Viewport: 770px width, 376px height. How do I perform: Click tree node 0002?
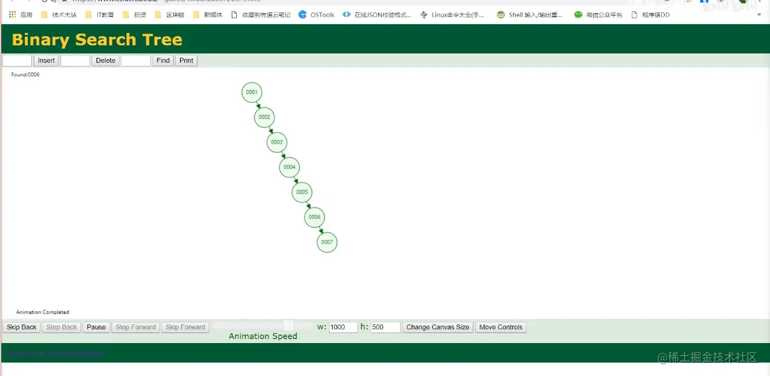coord(264,117)
